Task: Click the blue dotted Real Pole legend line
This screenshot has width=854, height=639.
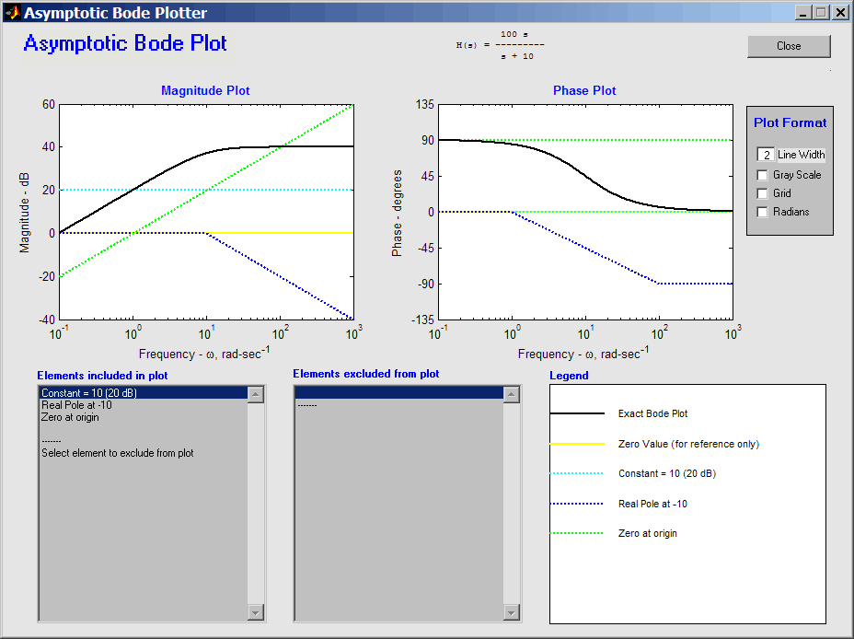Action: point(577,504)
